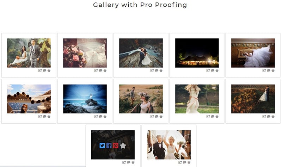Open the seaside kiss with garland thumbnail
This screenshot has height=167, width=282.
pos(29,99)
